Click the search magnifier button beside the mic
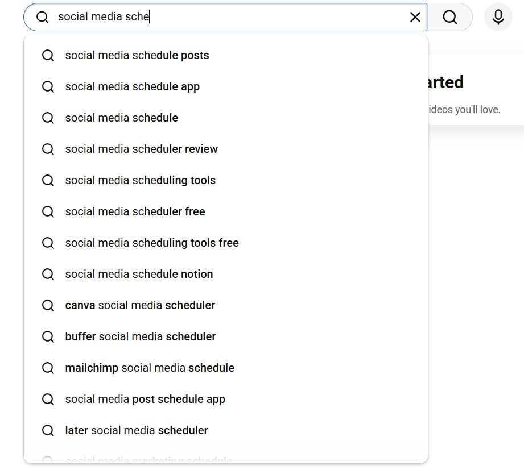Image resolution: width=524 pixels, height=474 pixels. coord(450,17)
